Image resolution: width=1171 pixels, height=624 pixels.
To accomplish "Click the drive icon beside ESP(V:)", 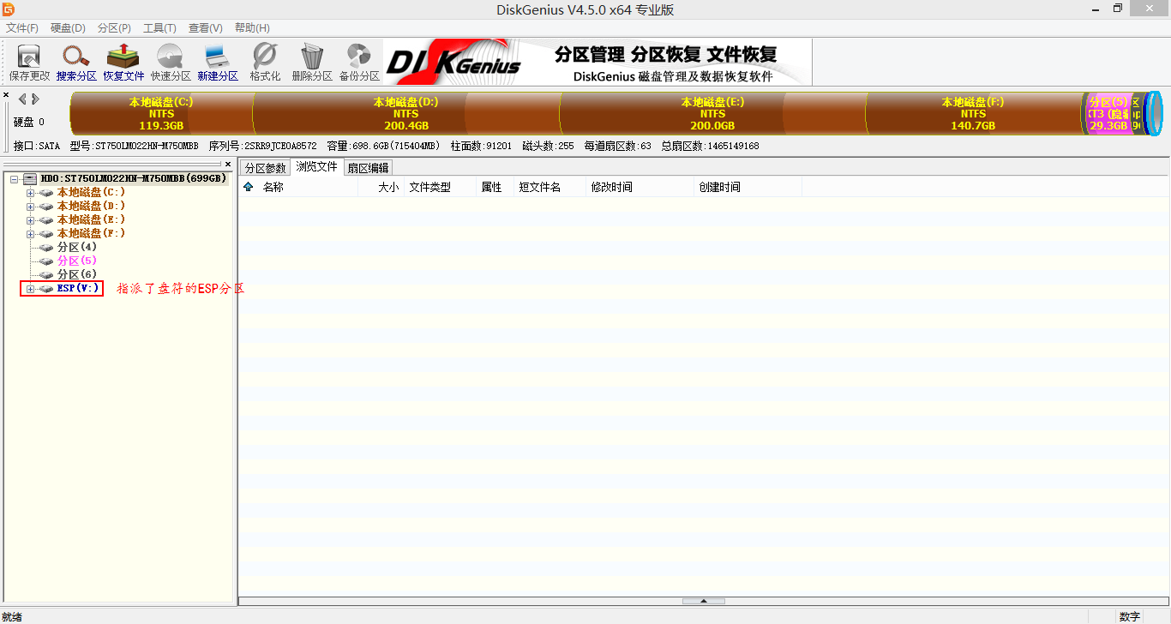I will coord(46,289).
